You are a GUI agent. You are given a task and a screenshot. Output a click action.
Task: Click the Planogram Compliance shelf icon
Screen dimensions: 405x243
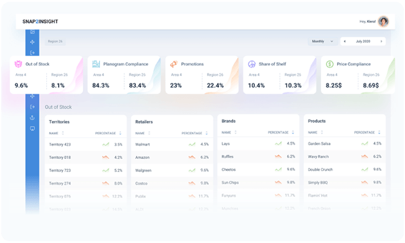(x=96, y=64)
